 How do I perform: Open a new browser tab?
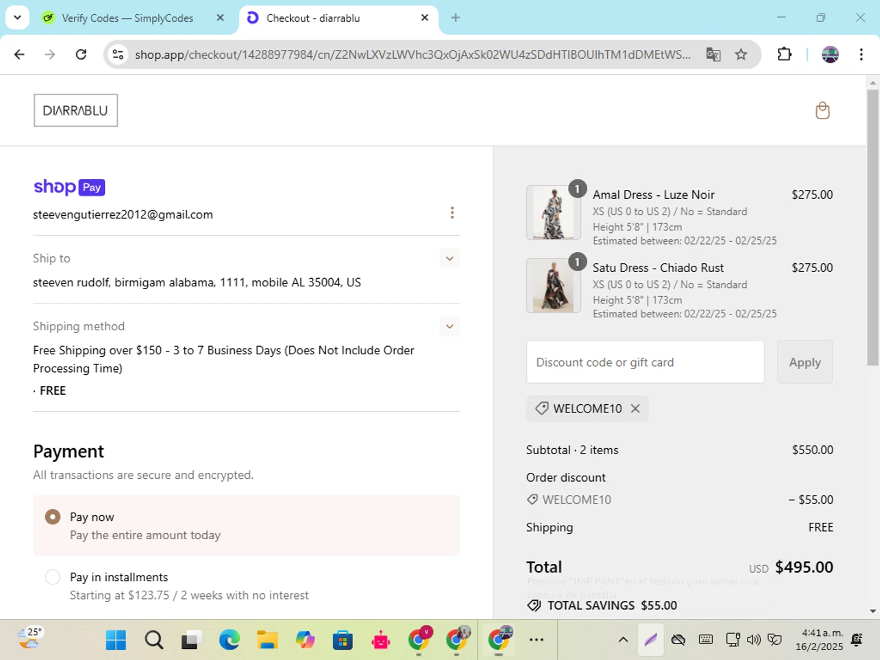click(x=455, y=18)
